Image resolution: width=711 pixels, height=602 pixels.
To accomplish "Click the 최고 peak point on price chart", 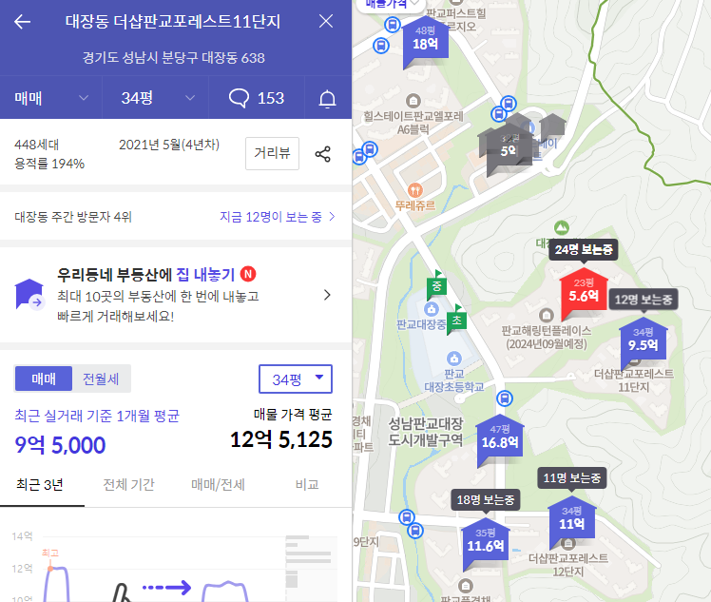I will 50,568.
